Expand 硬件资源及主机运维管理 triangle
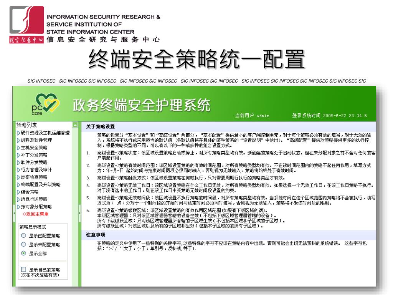Viewport: 393px width, 295px height. coord(18,133)
